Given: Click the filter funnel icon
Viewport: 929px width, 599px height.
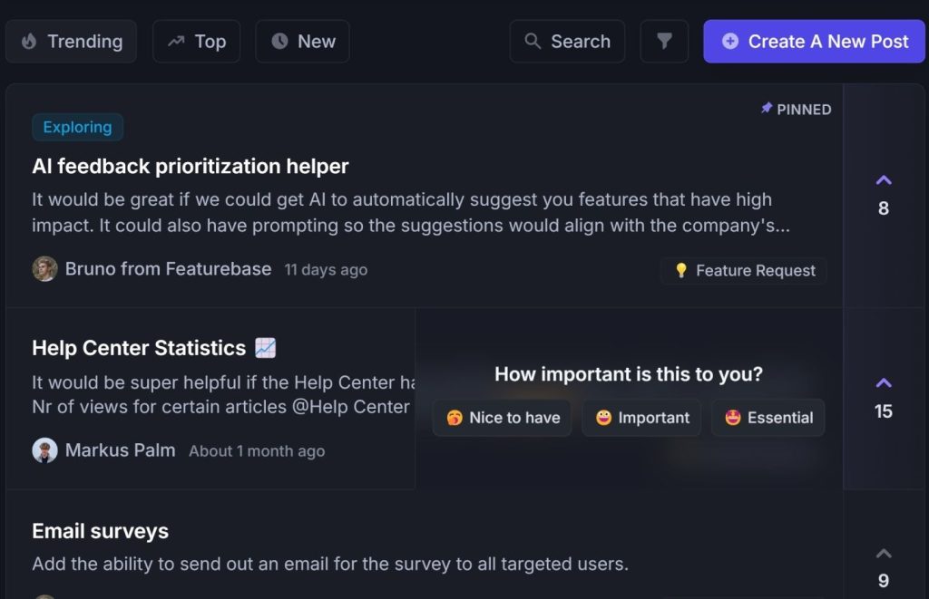Looking at the screenshot, I should 664,42.
